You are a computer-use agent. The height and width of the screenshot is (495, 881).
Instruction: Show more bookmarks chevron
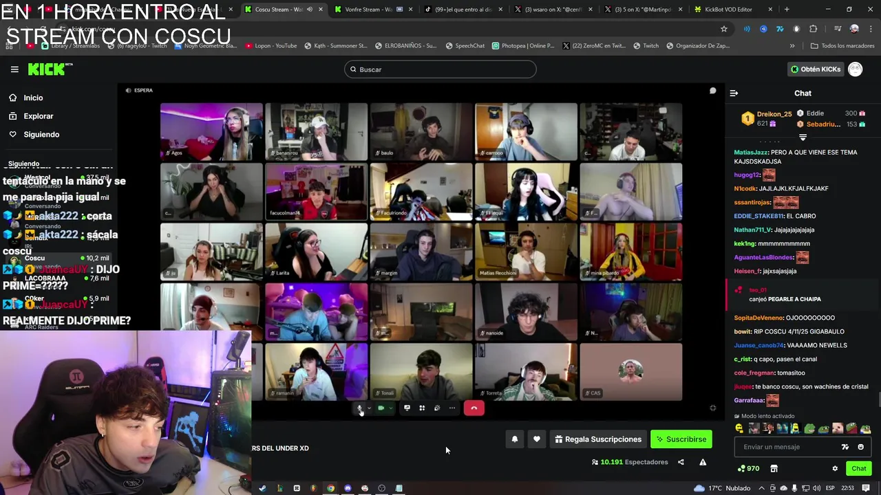coord(792,46)
